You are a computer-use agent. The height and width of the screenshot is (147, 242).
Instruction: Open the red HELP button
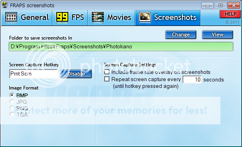coord(230,14)
